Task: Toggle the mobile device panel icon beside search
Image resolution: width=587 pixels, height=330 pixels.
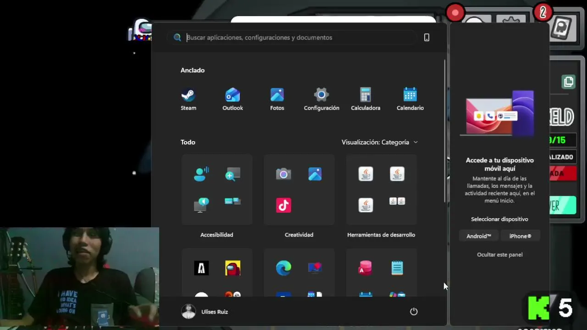Action: 426,38
